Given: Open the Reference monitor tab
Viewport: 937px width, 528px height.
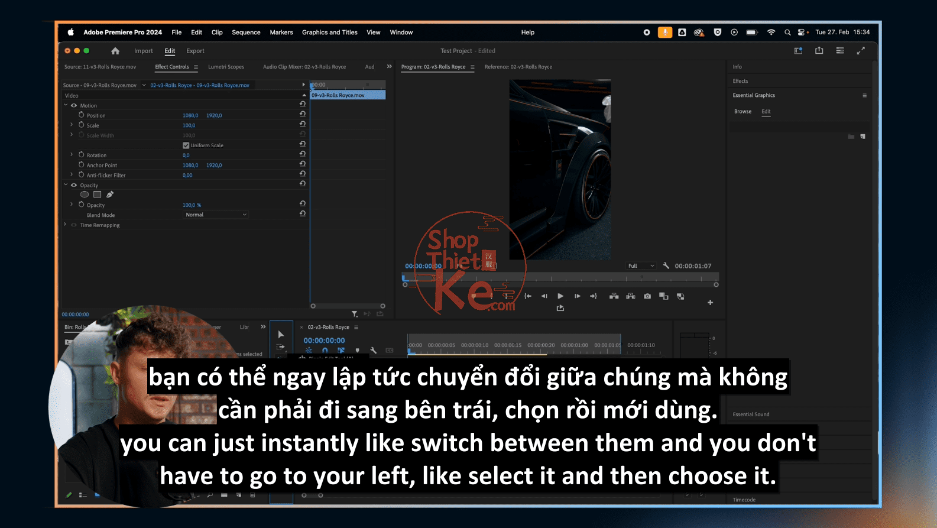Looking at the screenshot, I should click(518, 67).
